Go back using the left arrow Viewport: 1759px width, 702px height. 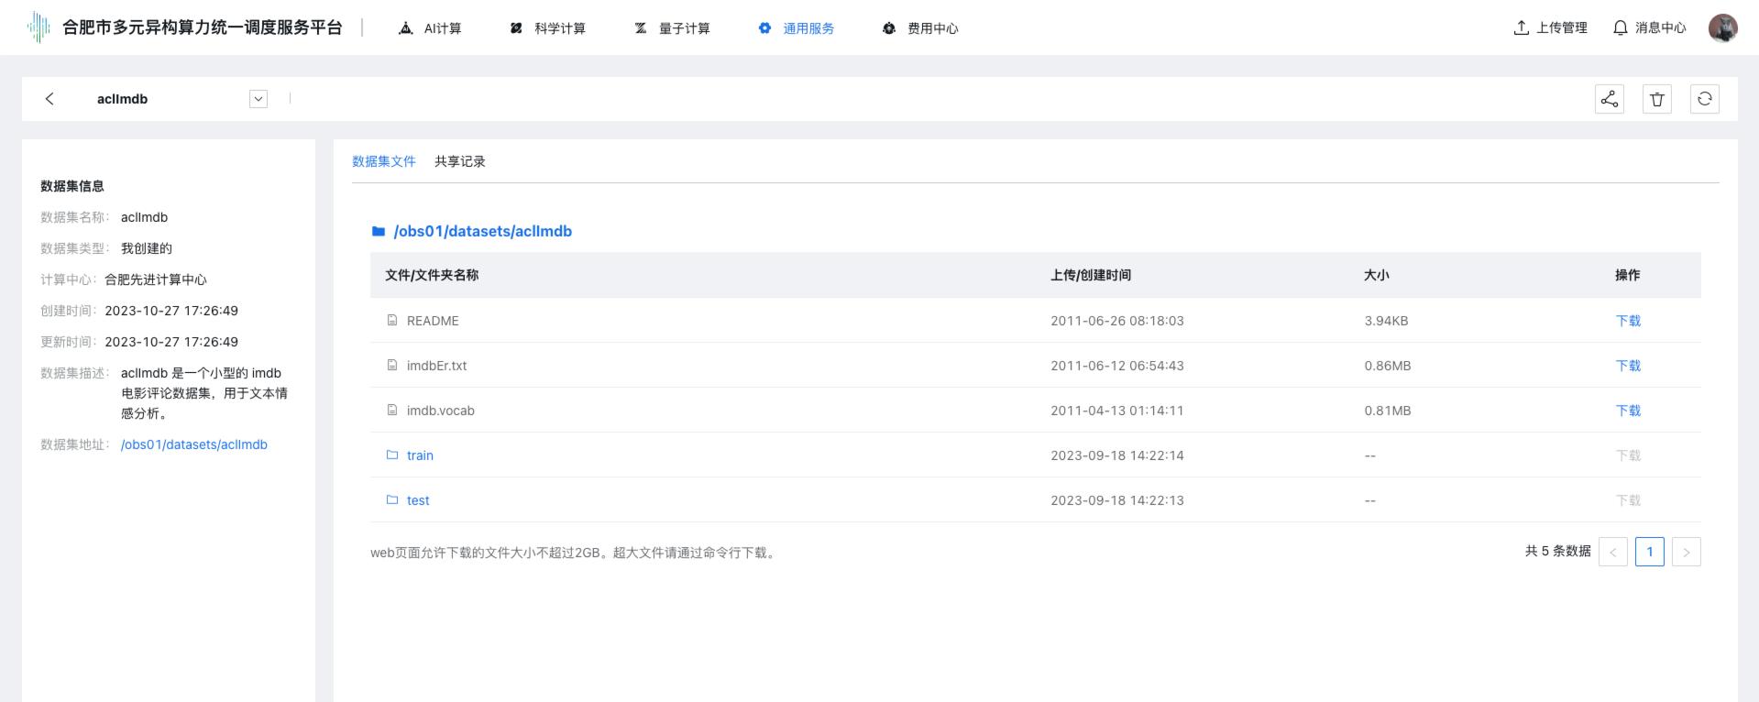(x=49, y=99)
